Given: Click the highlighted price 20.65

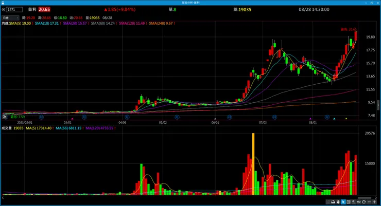Looking at the screenshot, I should click(44, 10).
